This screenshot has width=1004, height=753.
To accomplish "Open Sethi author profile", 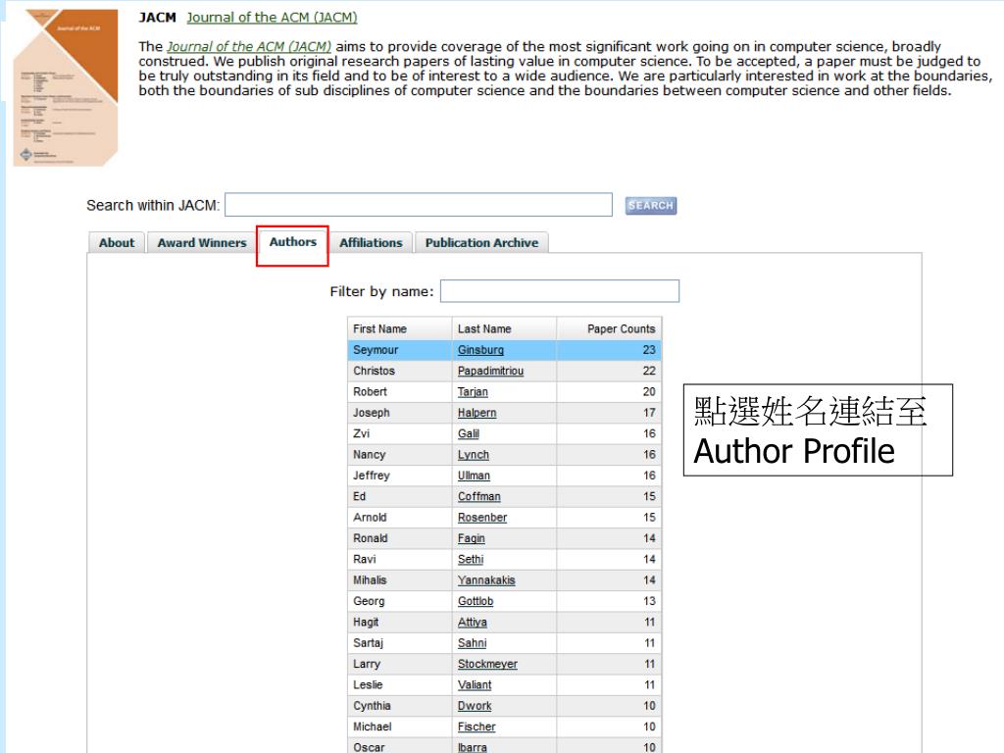I will click(471, 559).
